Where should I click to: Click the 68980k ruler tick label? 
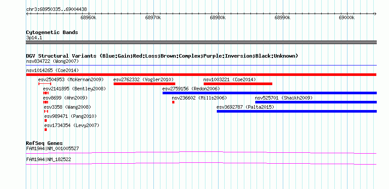218,18
